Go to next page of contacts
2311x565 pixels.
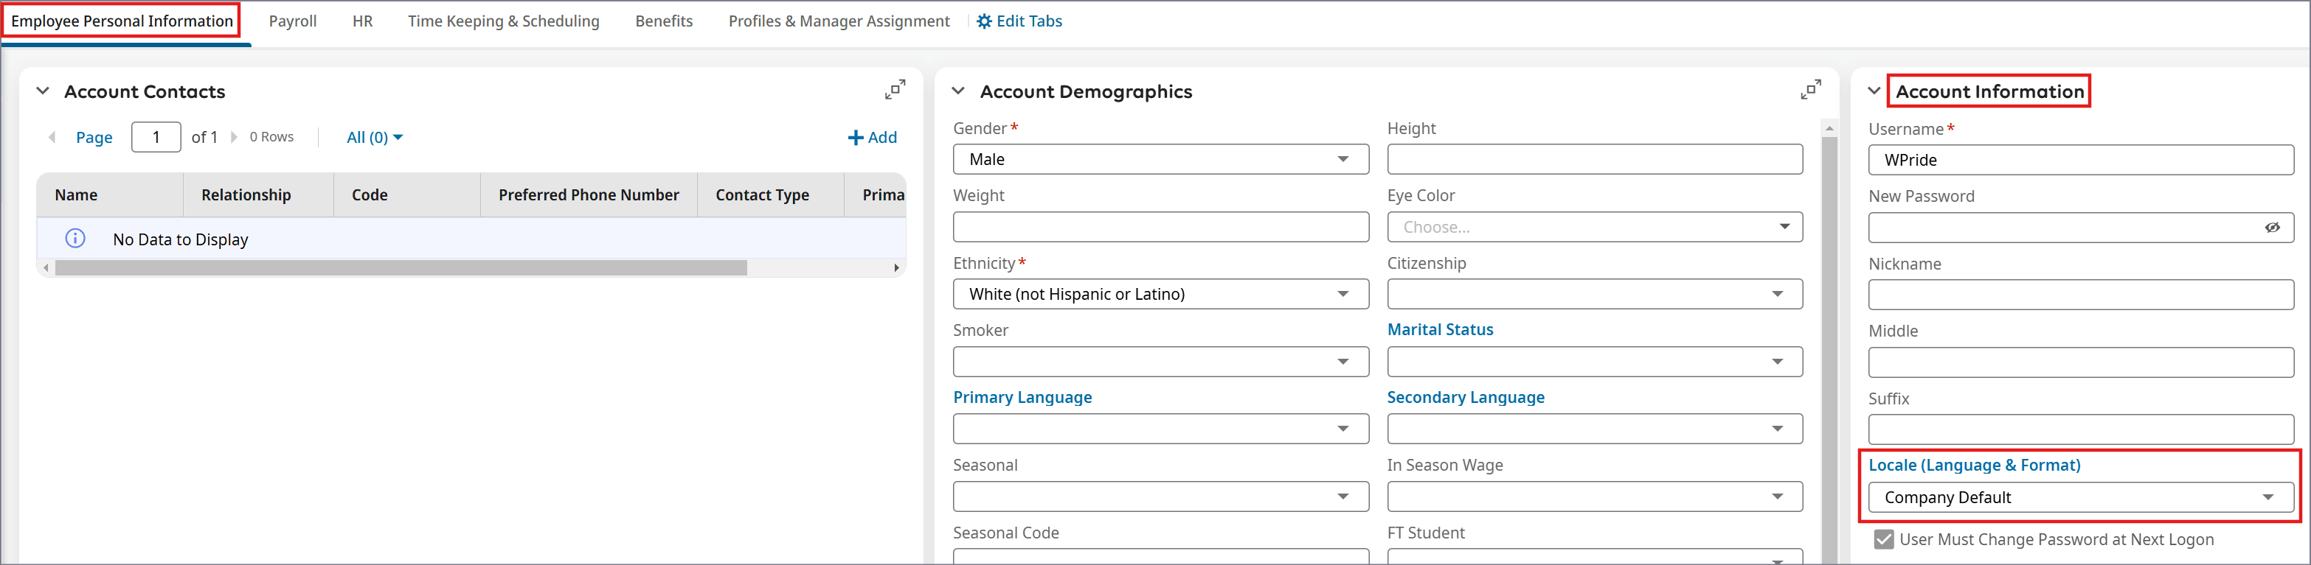(234, 137)
